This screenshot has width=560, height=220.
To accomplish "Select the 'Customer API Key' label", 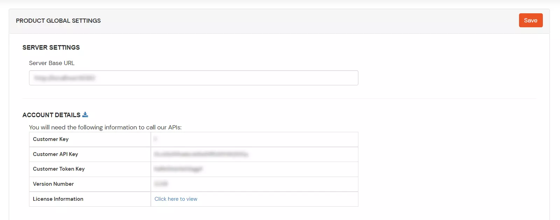I will point(55,154).
